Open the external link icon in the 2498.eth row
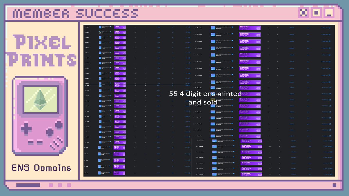 (330, 62)
